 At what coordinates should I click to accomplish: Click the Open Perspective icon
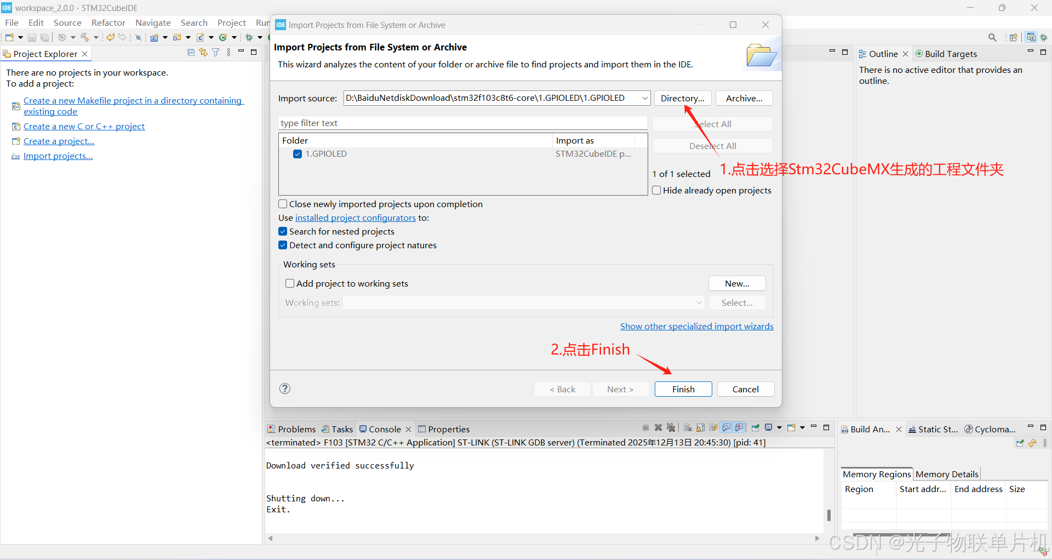pos(1013,37)
